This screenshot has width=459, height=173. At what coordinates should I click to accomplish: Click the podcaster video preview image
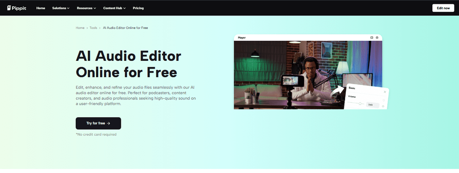287,75
